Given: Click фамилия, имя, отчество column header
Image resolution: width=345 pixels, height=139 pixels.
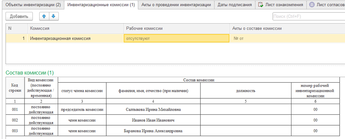Looking at the screenshot, I should (x=153, y=91).
